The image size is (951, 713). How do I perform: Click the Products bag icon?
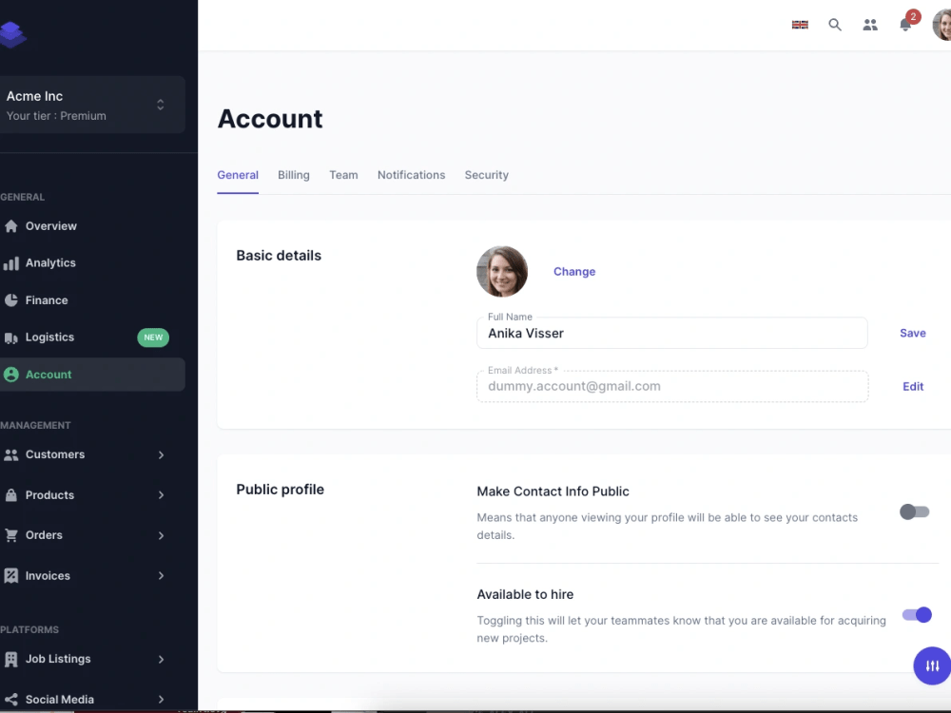pyautogui.click(x=10, y=495)
